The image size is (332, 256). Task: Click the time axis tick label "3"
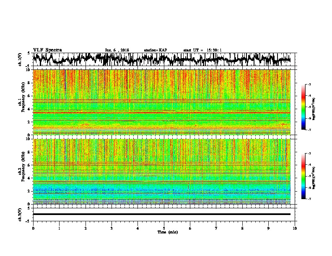112,228
